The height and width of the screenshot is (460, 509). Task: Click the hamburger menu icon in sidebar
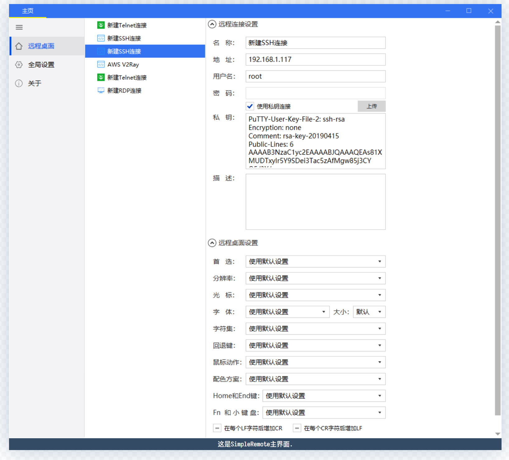19,27
